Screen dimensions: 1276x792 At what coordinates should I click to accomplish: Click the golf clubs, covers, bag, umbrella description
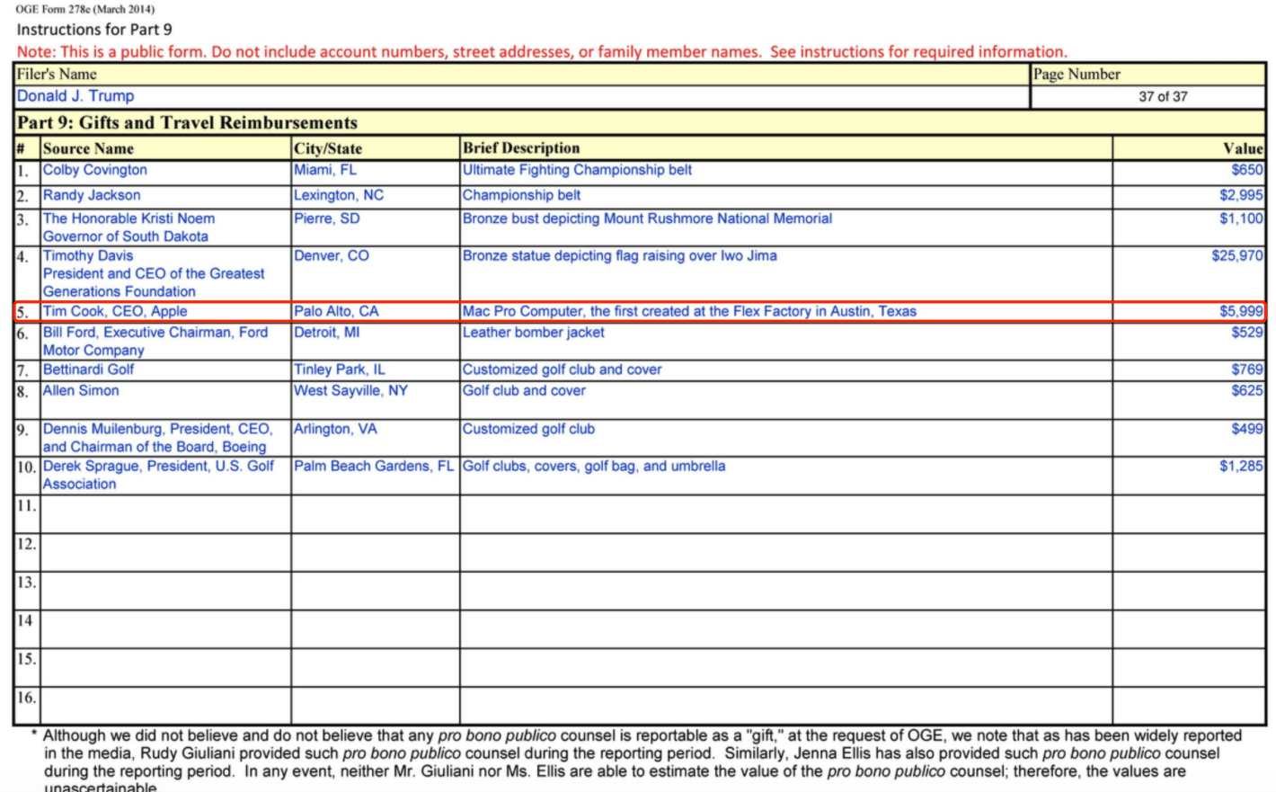coord(594,466)
